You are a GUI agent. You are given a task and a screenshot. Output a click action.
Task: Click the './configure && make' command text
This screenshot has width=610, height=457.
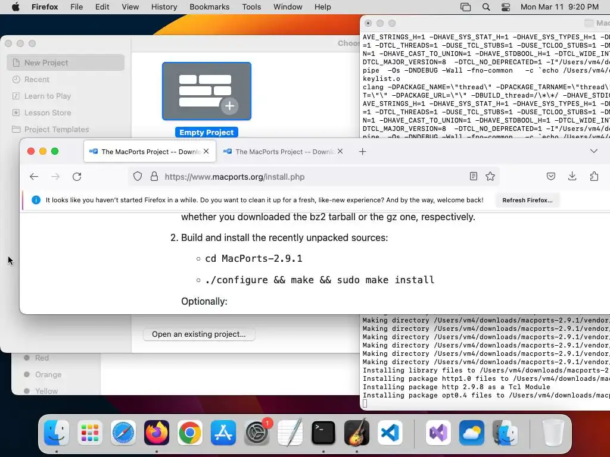click(320, 280)
